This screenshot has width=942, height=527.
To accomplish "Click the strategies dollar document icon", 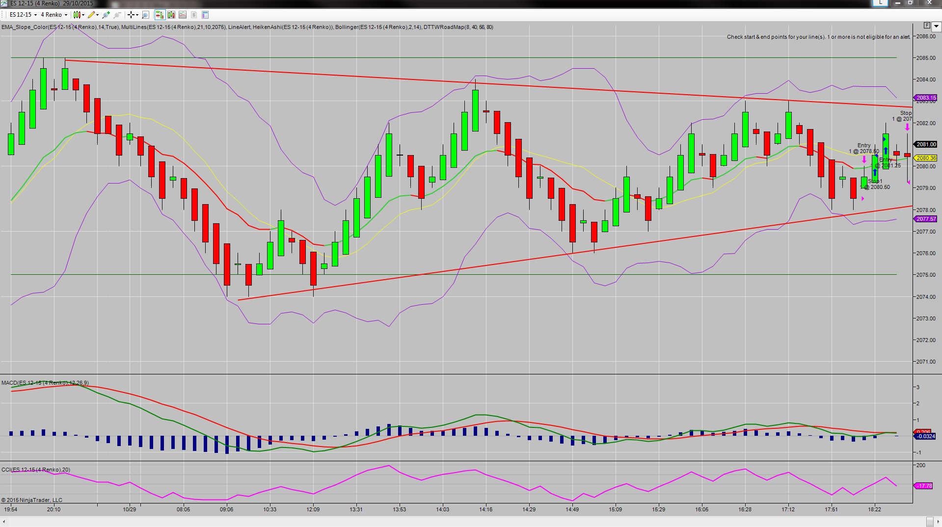I will [194, 15].
